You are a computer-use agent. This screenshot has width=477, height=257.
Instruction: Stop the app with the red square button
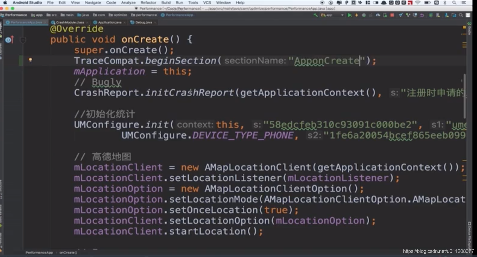[392, 15]
